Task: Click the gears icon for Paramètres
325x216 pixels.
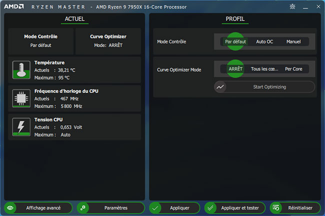Action: tap(83, 207)
